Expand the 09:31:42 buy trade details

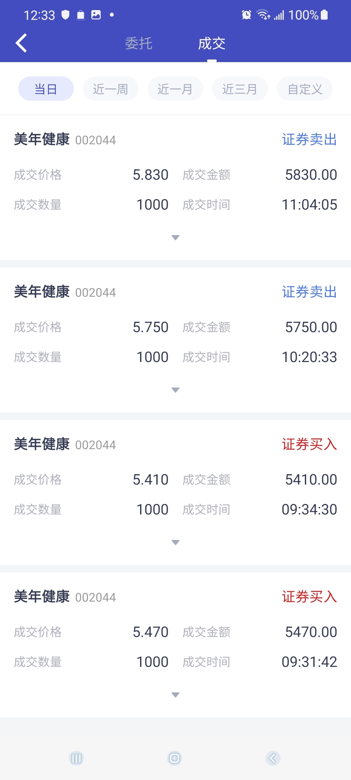pos(175,695)
